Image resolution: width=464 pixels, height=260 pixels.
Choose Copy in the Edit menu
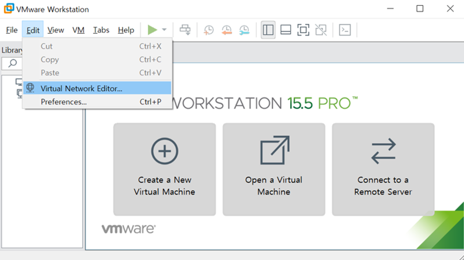[x=98, y=59]
